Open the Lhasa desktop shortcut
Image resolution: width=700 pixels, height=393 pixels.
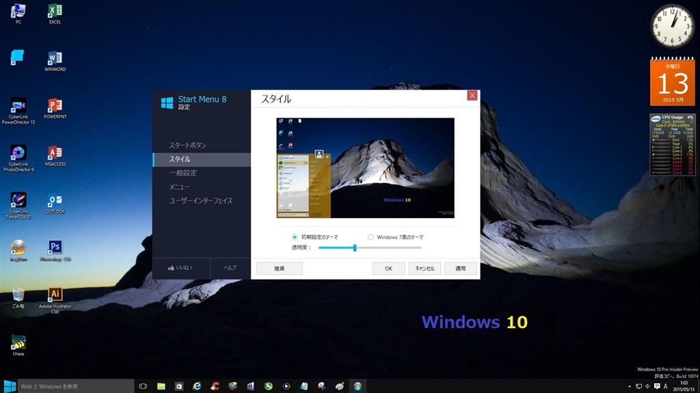point(18,345)
